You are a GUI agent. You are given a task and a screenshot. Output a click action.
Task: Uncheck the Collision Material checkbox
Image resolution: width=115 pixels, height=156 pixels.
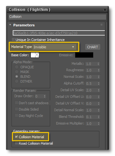pyautogui.click(x=17, y=137)
